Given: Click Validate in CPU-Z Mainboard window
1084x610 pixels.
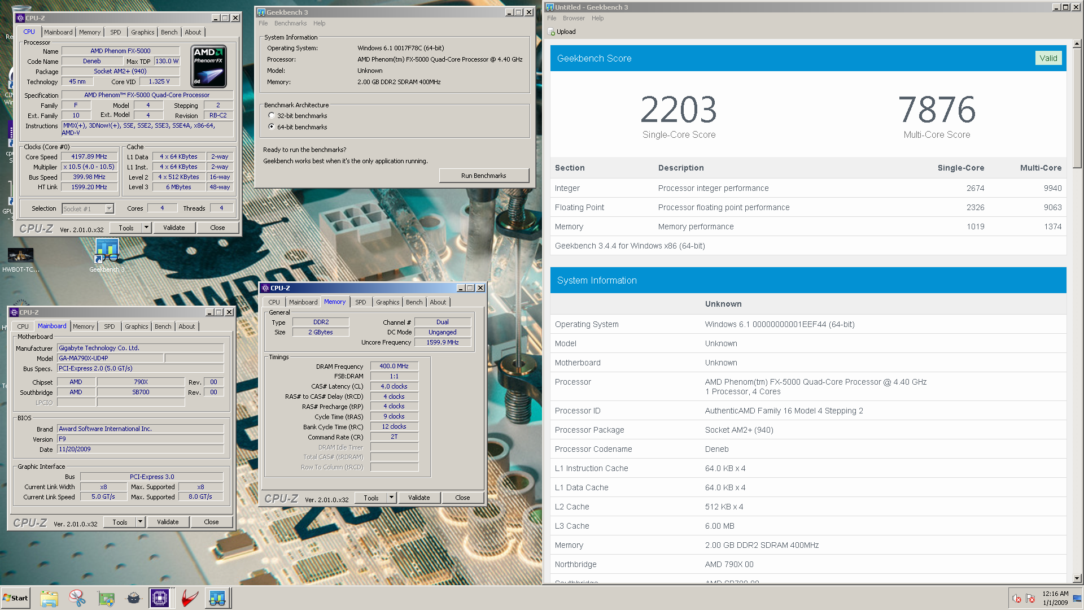Looking at the screenshot, I should pos(168,522).
